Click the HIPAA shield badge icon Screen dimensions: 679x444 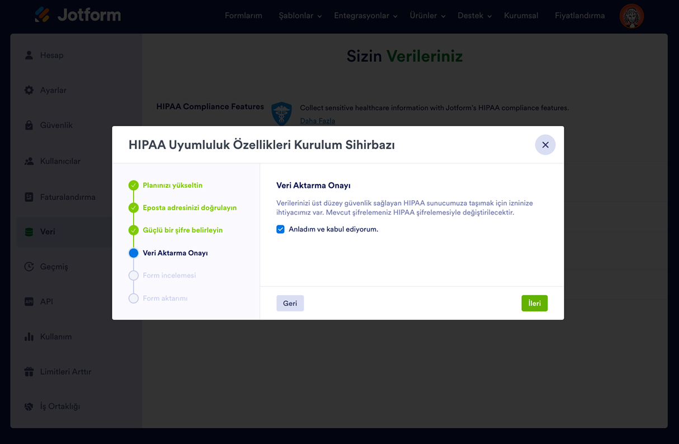(x=281, y=114)
